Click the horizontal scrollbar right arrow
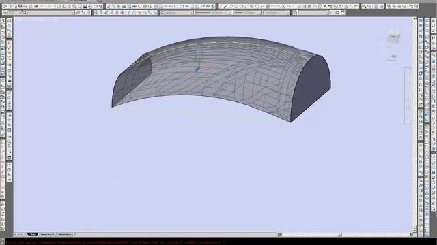The width and height of the screenshot is (437, 245). tap(411, 234)
